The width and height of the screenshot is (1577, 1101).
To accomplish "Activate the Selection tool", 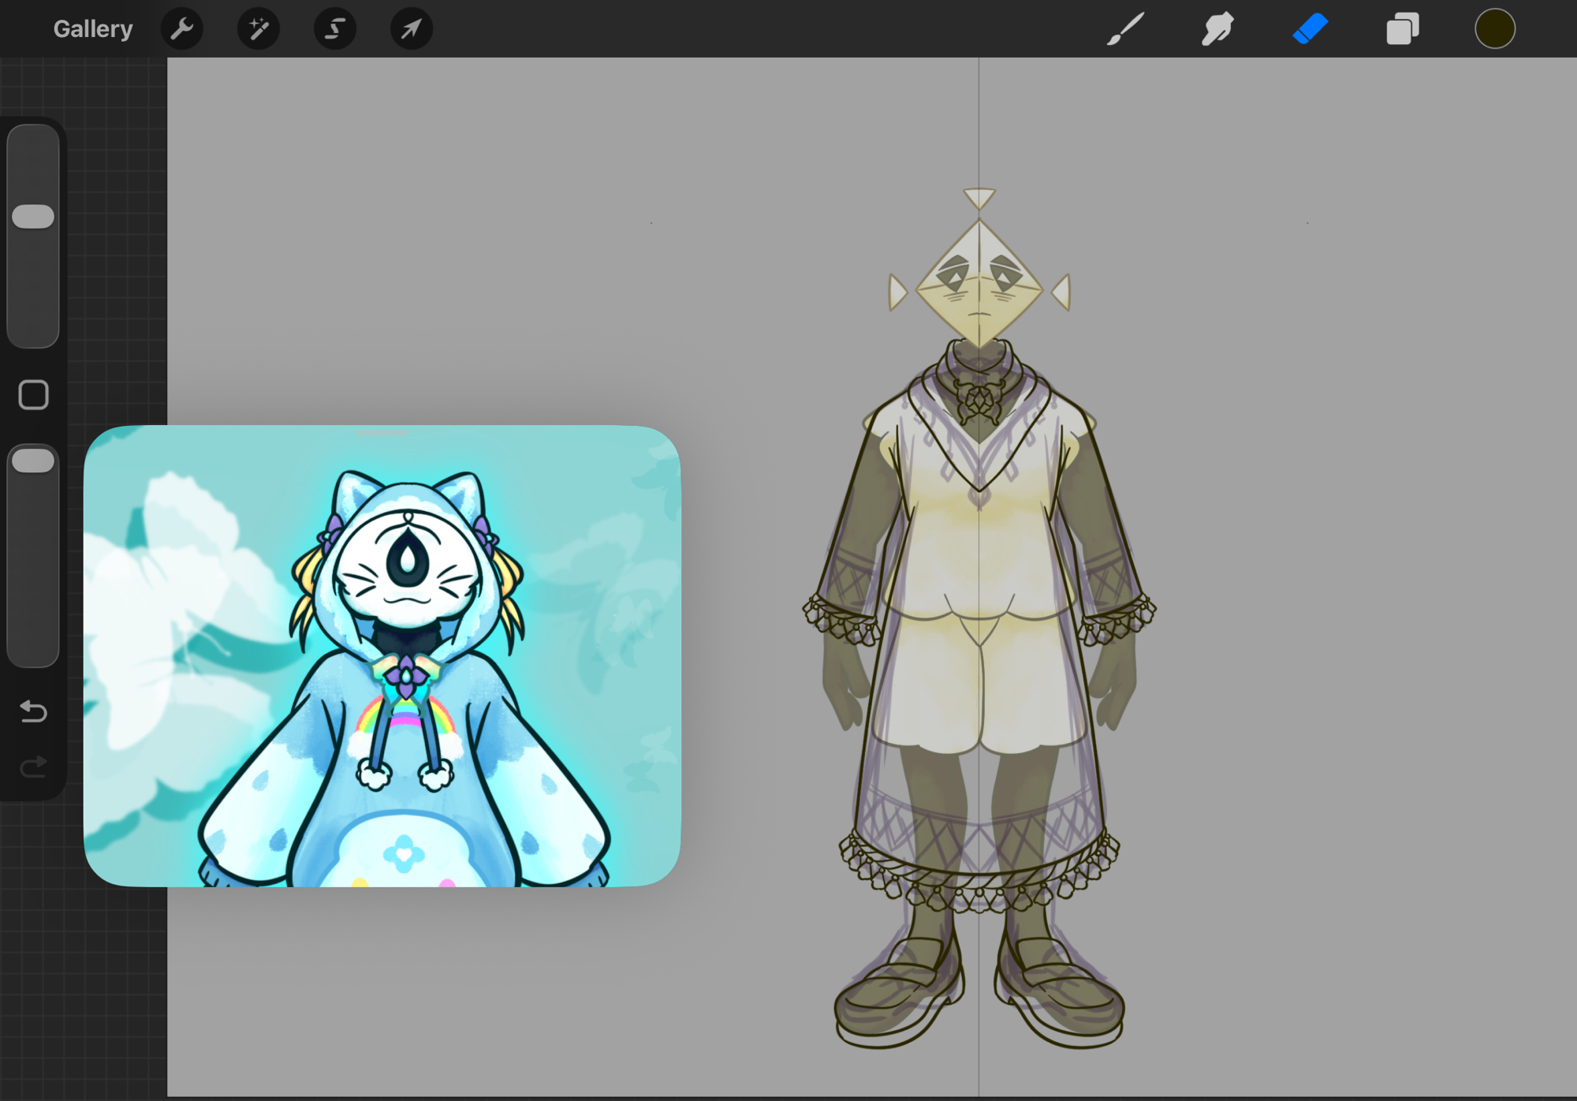I will click(335, 29).
